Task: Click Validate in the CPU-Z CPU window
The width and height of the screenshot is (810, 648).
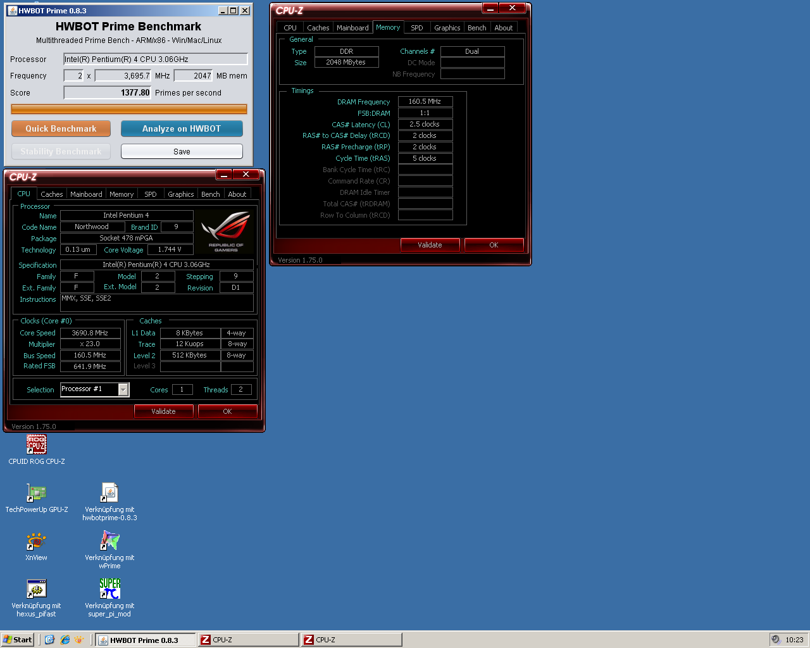Action: pos(163,411)
